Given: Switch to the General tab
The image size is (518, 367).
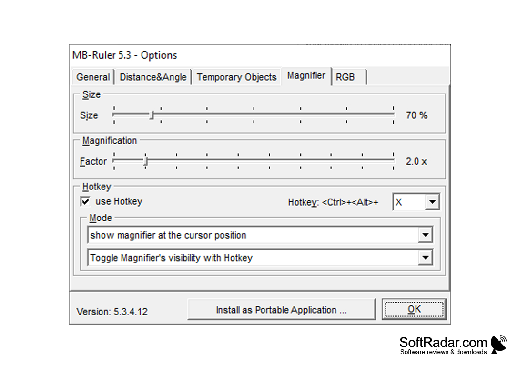Looking at the screenshot, I should pyautogui.click(x=93, y=77).
